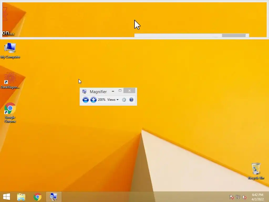Open the Magnifier Views dropdown
The height and width of the screenshot is (202, 269).
point(113,100)
